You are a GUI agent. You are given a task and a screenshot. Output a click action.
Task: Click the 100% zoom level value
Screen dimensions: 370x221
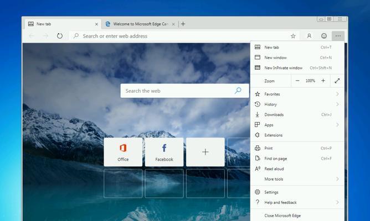coord(310,81)
